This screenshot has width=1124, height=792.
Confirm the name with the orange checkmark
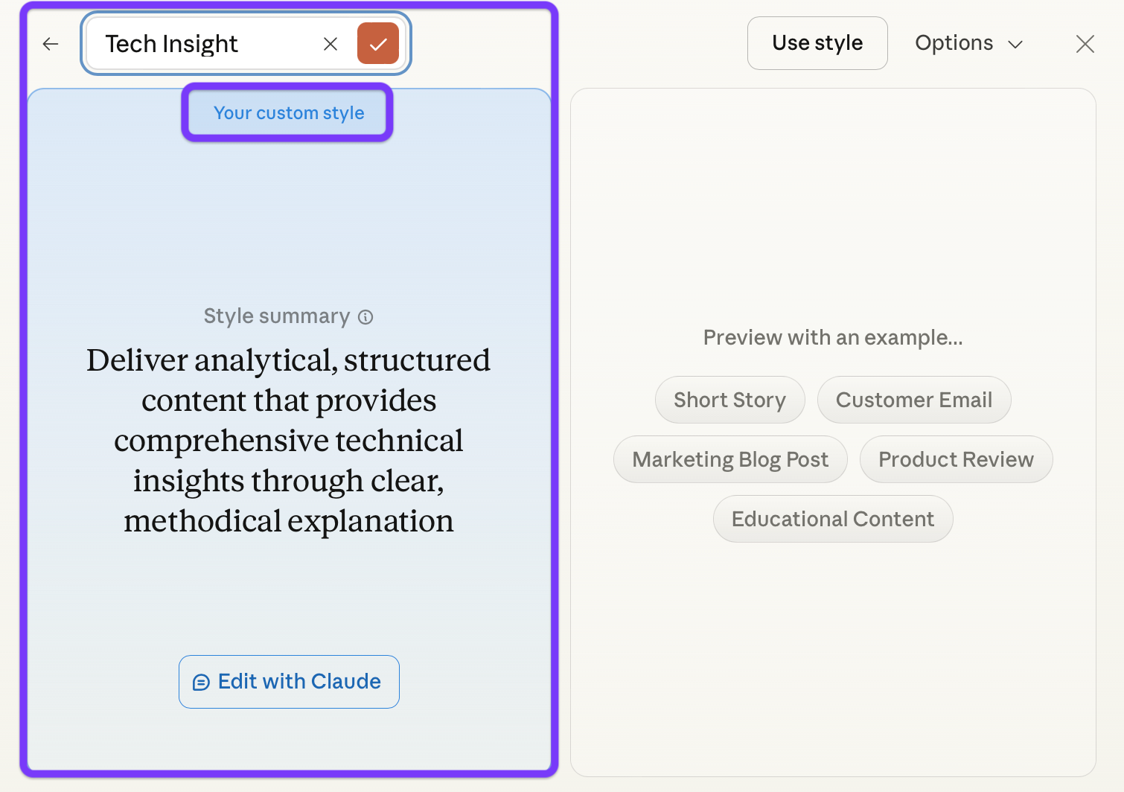pos(378,44)
